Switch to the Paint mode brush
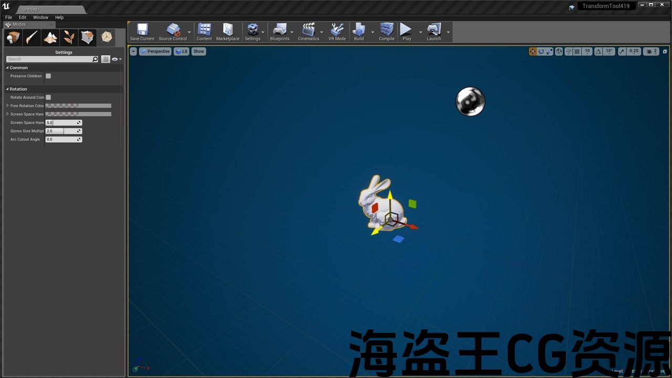 (x=32, y=37)
